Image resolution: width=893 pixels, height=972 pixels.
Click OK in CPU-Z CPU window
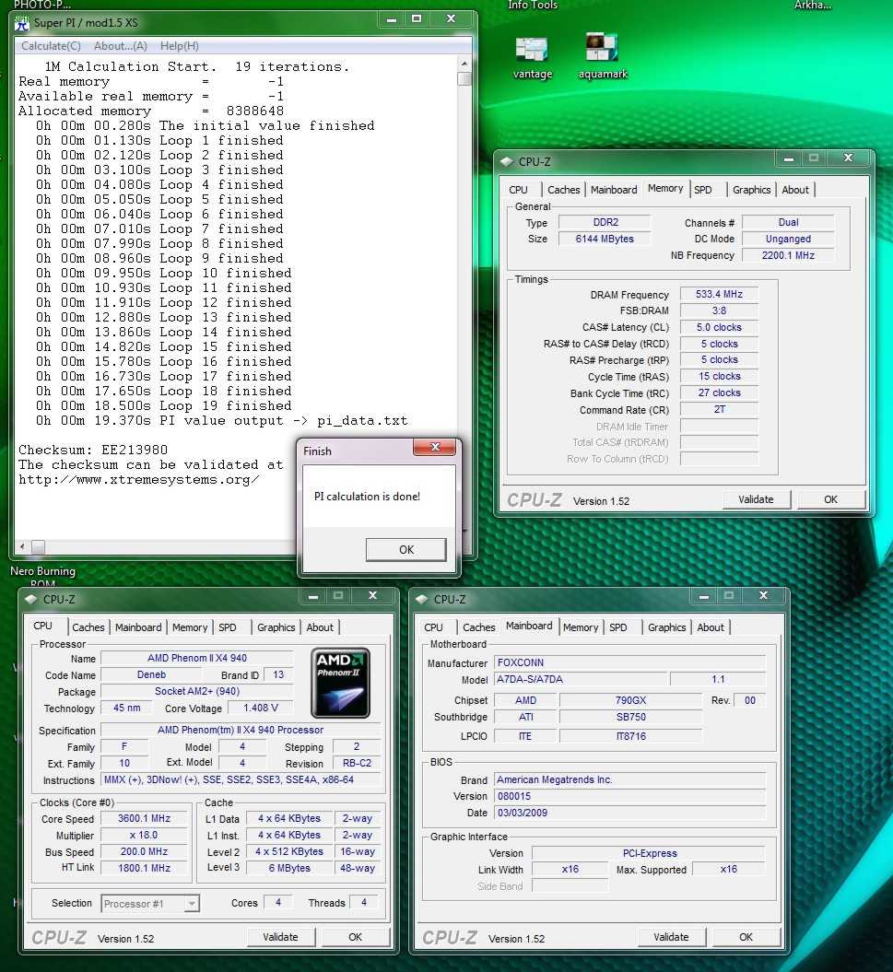pyautogui.click(x=355, y=937)
